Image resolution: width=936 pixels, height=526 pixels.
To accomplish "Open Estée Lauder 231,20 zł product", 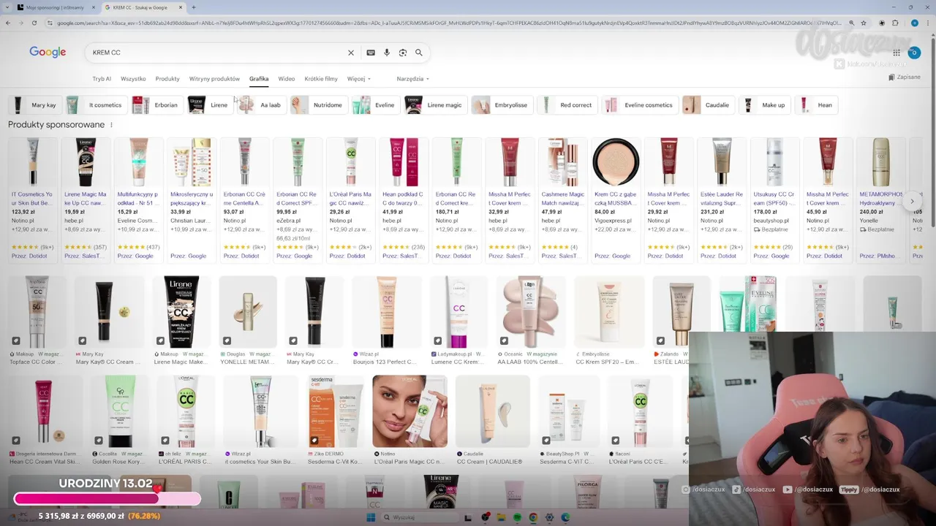I will (x=721, y=199).
